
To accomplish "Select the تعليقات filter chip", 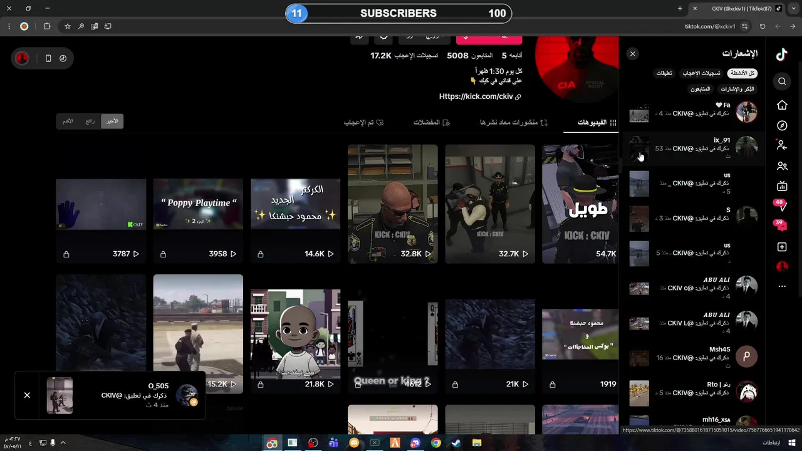I will [664, 73].
